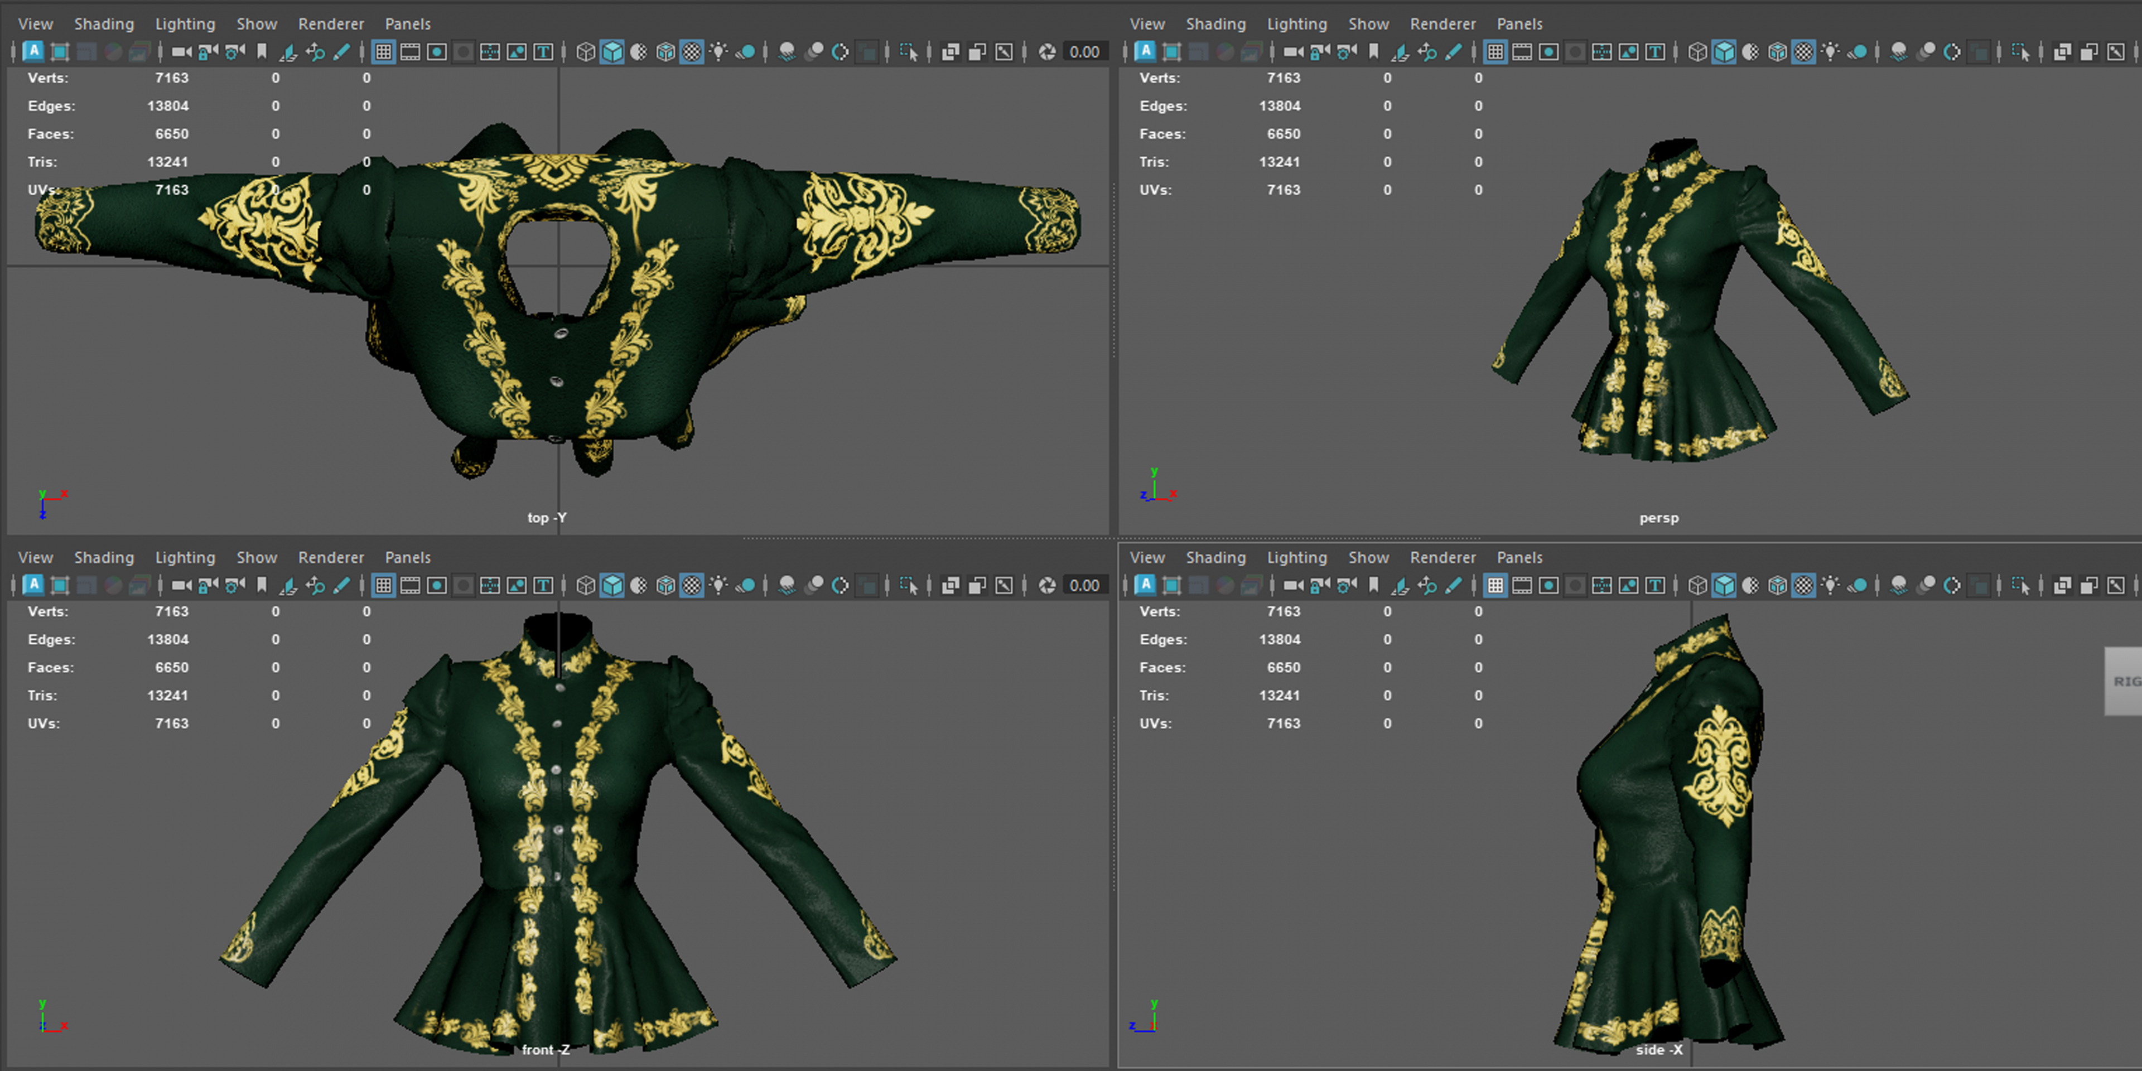Toggle Film Gate in persp view toolbar
The height and width of the screenshot is (1071, 2142).
(x=1522, y=51)
